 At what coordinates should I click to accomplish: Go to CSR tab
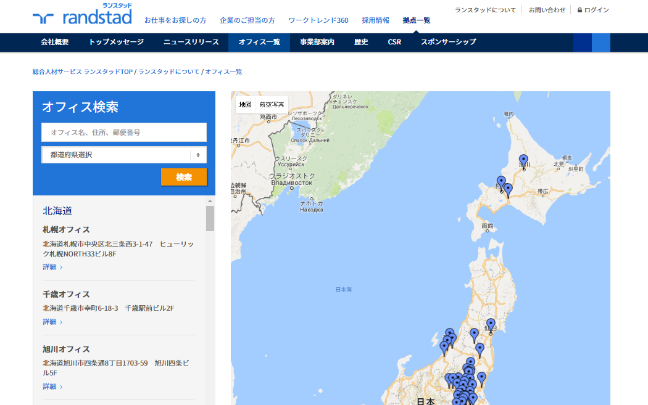pos(395,42)
